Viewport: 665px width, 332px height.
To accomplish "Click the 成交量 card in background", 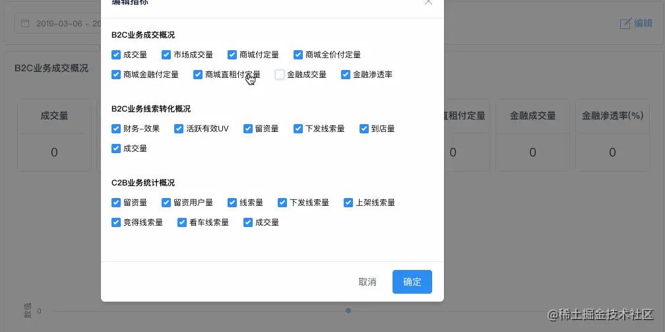I will (54, 135).
